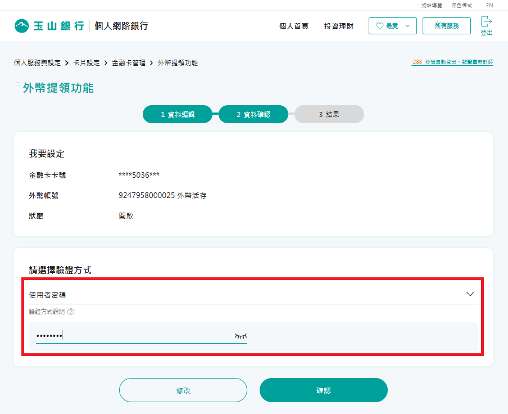Screen dimensions: 508x414
Task: Click account number 9247958000025 外幣活存
Action: (x=162, y=196)
